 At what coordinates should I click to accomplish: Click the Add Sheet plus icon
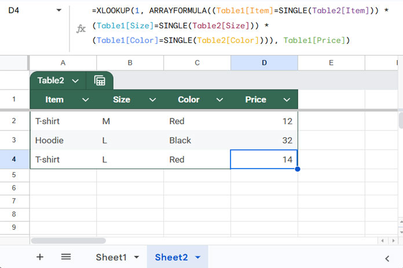point(40,256)
